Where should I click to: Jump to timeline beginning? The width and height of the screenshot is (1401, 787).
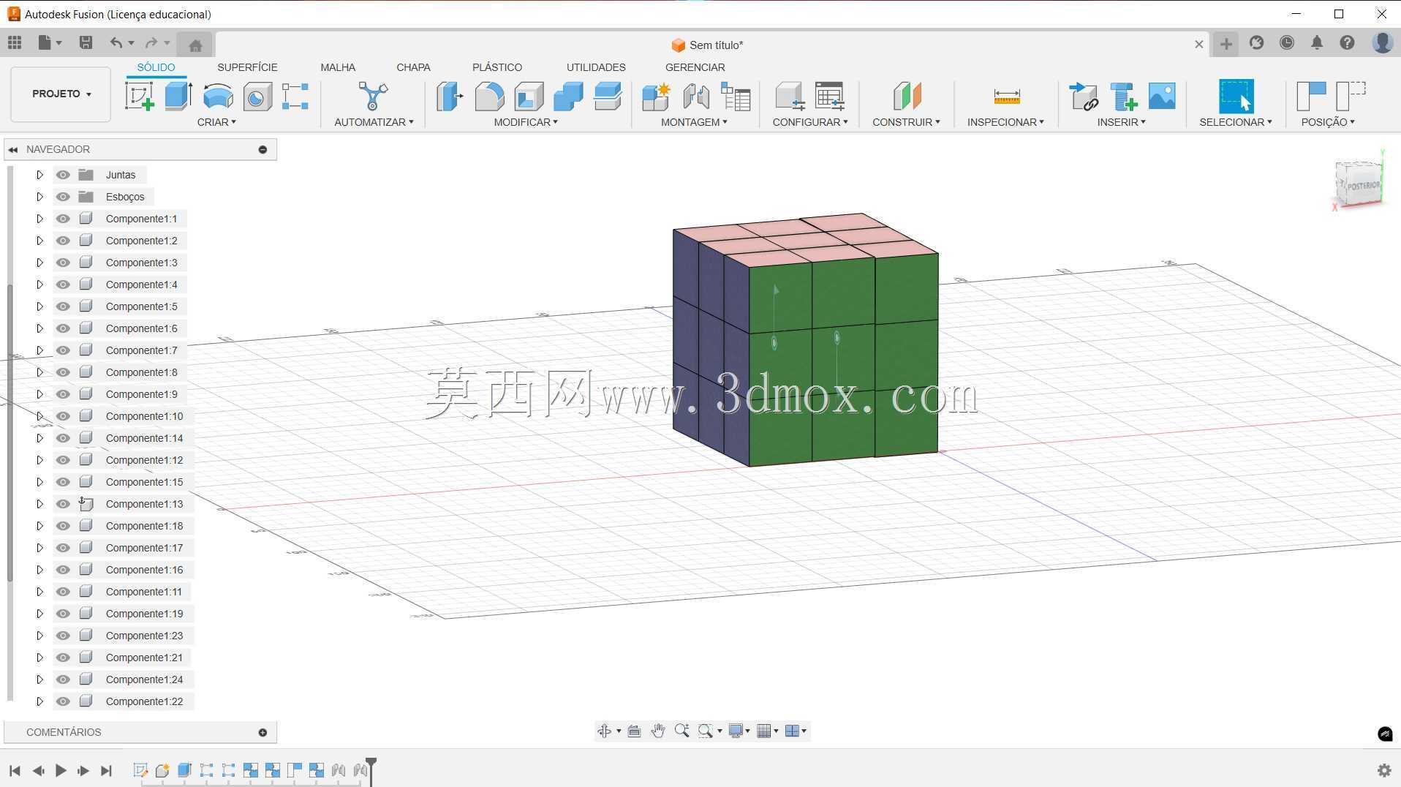click(15, 770)
